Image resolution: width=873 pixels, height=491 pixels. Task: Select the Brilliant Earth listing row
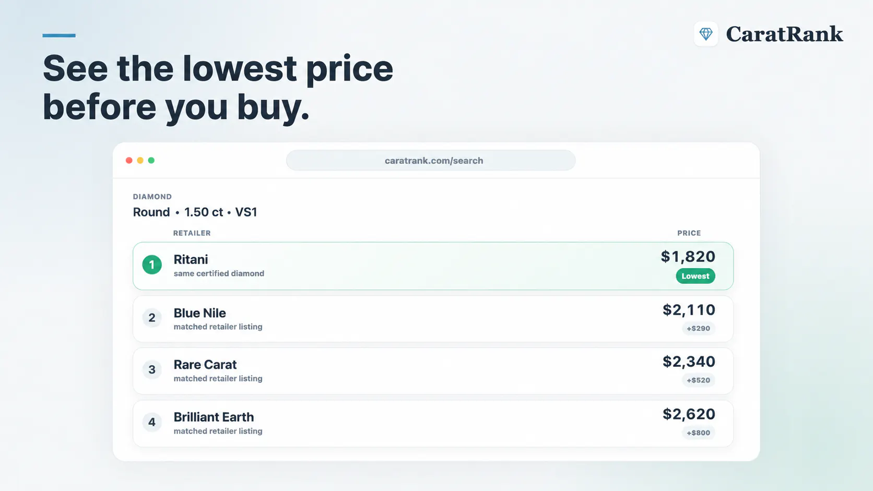coord(433,423)
